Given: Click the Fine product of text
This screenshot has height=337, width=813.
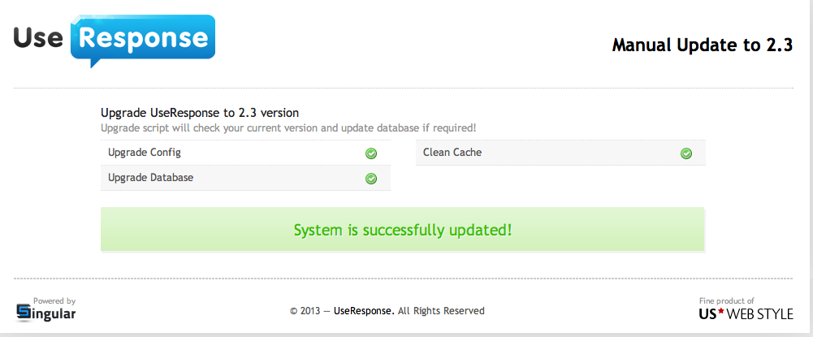Looking at the screenshot, I should pos(727,300).
